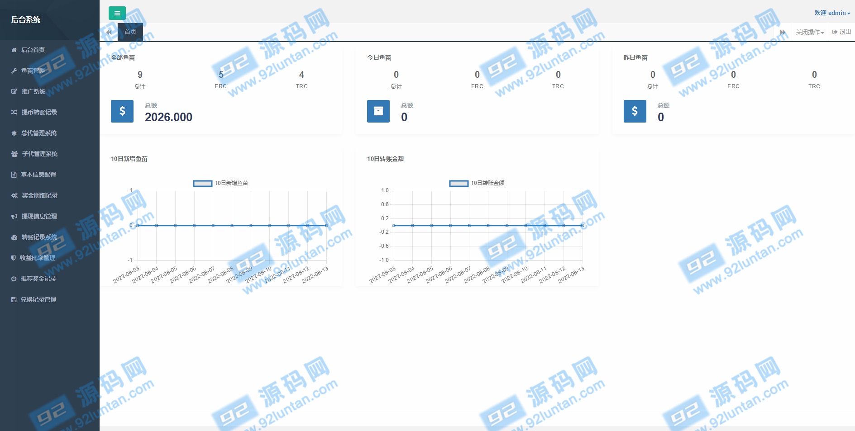This screenshot has width=855, height=431.
Task: Click the dollar icon in 昨日鱼苗 card
Action: coord(635,111)
